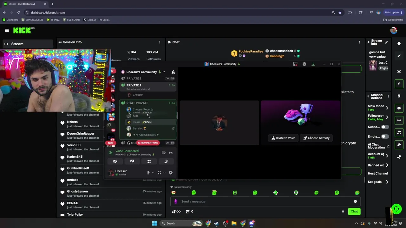This screenshot has height=228, width=406.
Task: Open SONGREQUESTS bookmark
Action: tap(32, 20)
